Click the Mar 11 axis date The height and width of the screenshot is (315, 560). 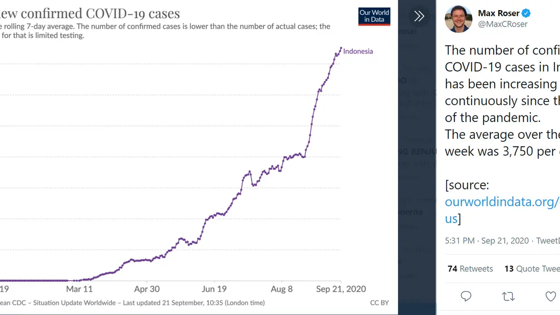79,289
